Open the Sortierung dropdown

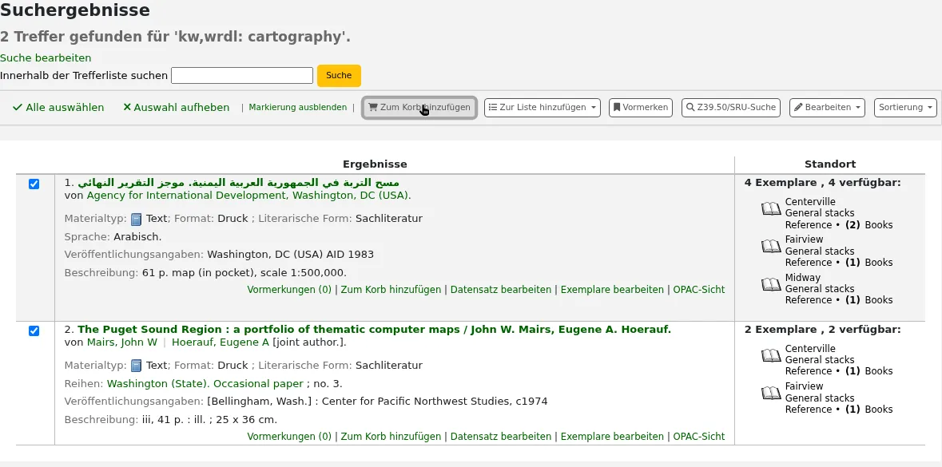(905, 108)
